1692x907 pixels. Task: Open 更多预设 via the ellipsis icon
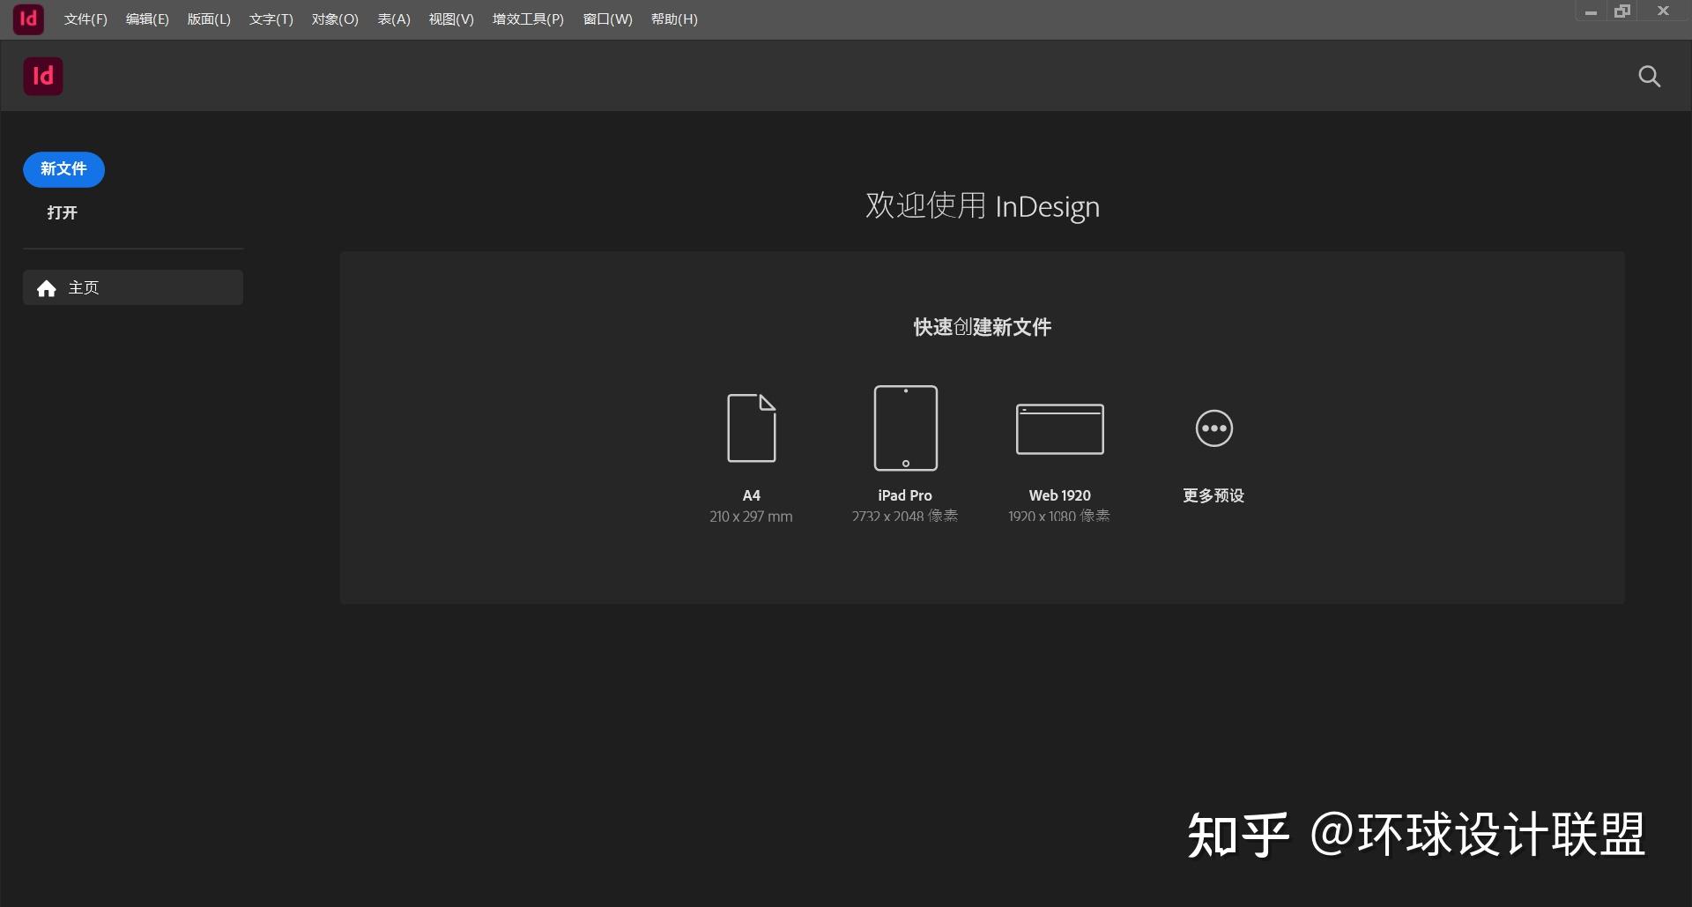(x=1213, y=427)
